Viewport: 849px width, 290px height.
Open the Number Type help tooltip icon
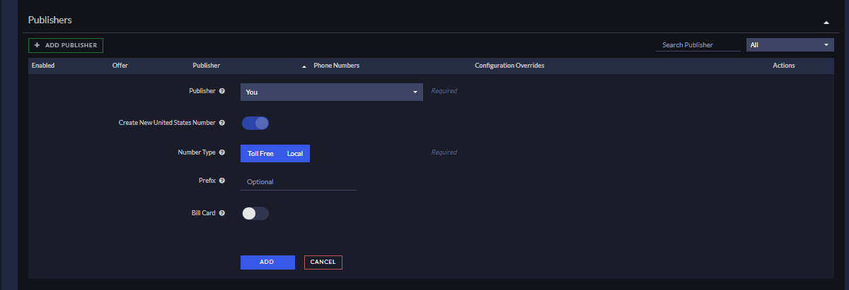point(222,152)
